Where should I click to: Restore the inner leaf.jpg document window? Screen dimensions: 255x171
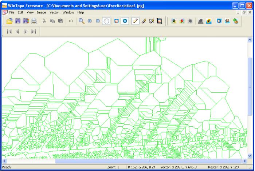pyautogui.click(x=244, y=12)
